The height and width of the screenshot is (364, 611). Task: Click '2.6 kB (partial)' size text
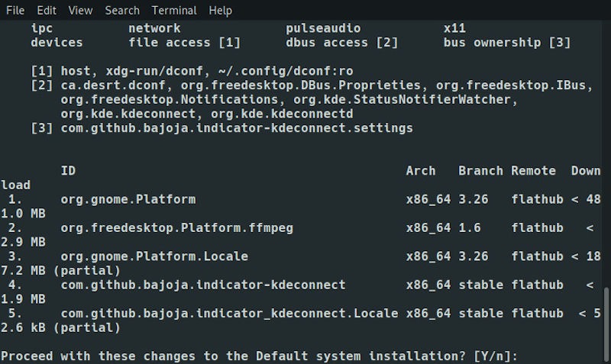[x=60, y=327]
